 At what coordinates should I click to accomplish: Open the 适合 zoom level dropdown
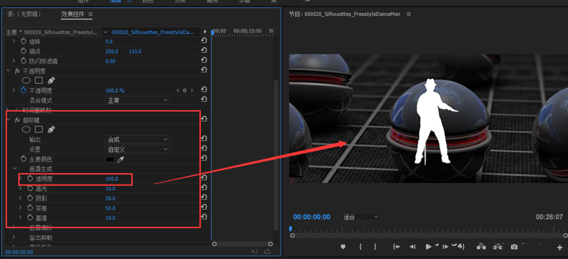click(361, 217)
